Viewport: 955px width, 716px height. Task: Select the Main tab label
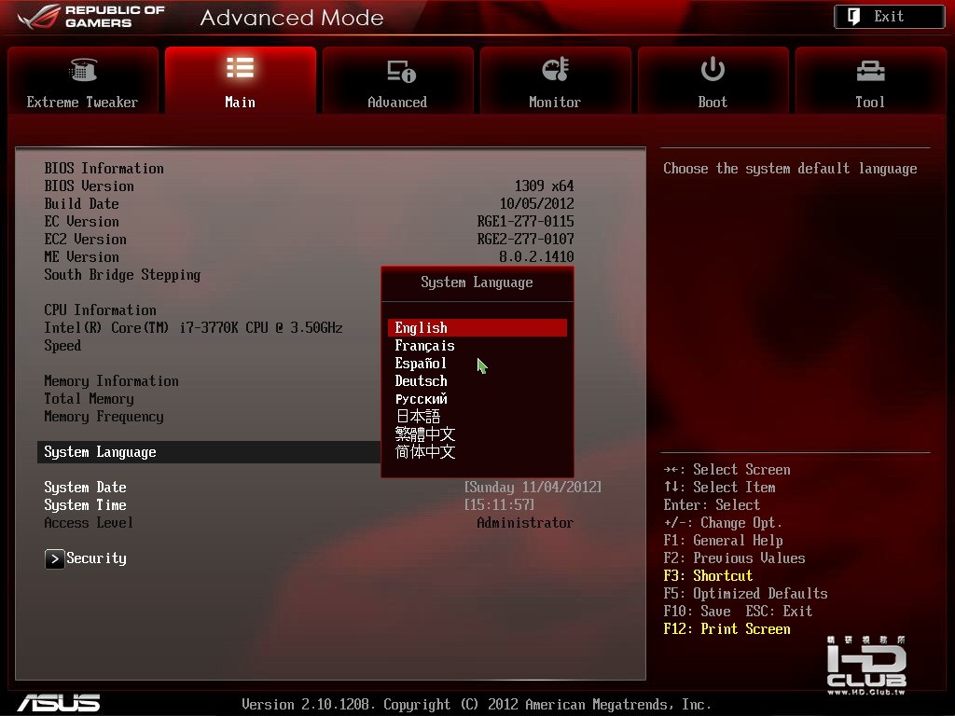[240, 103]
